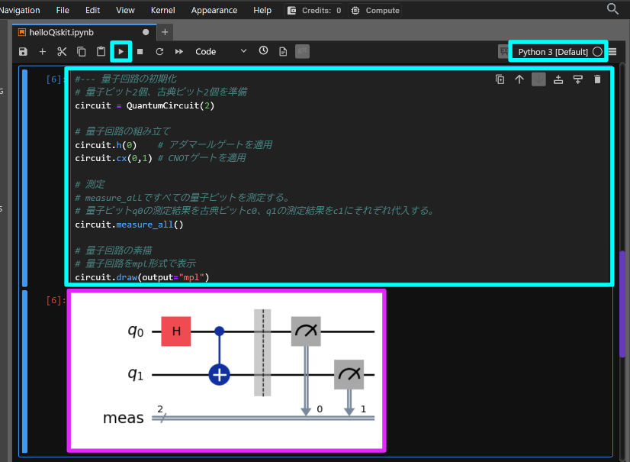Insert a cell below from cell toolbar

(x=578, y=79)
